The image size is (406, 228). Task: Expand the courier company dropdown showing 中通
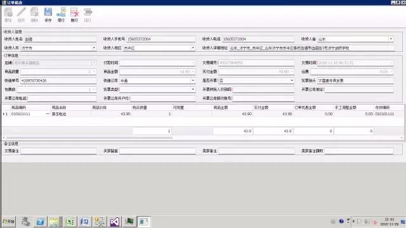(193, 80)
